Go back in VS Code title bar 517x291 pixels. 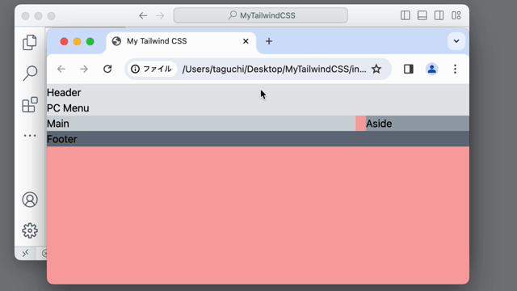coord(143,15)
